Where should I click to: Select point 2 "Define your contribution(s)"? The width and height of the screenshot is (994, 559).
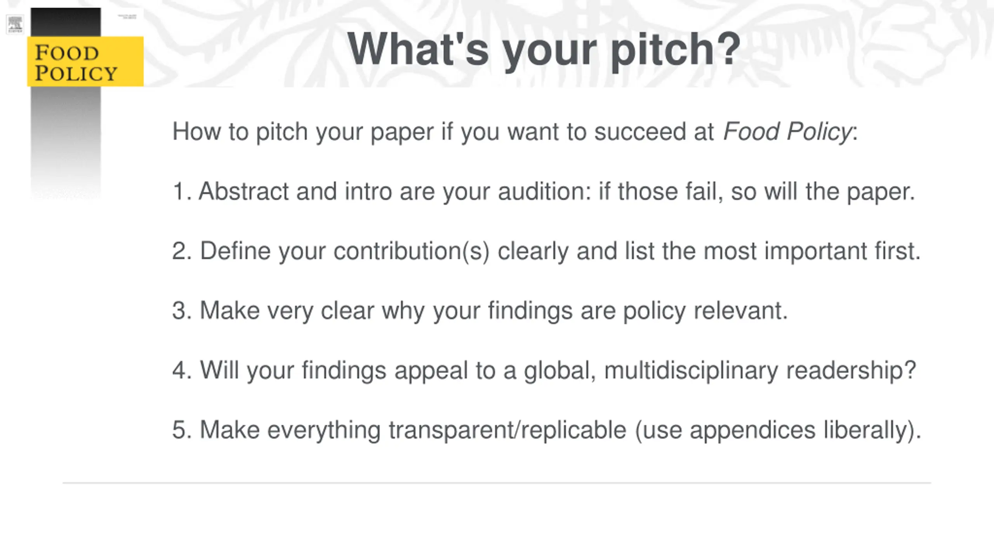click(546, 251)
